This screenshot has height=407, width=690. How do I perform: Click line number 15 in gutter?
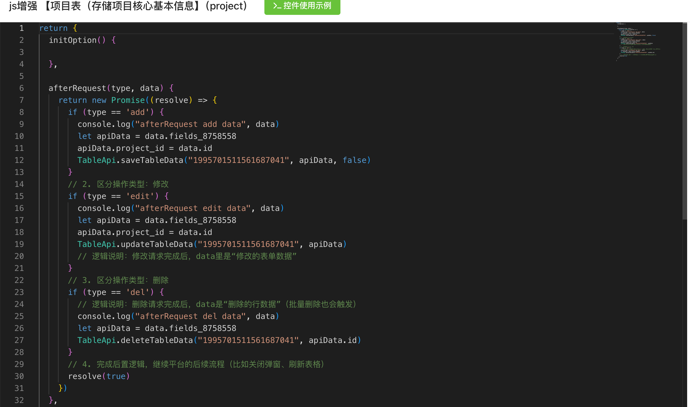(x=19, y=196)
